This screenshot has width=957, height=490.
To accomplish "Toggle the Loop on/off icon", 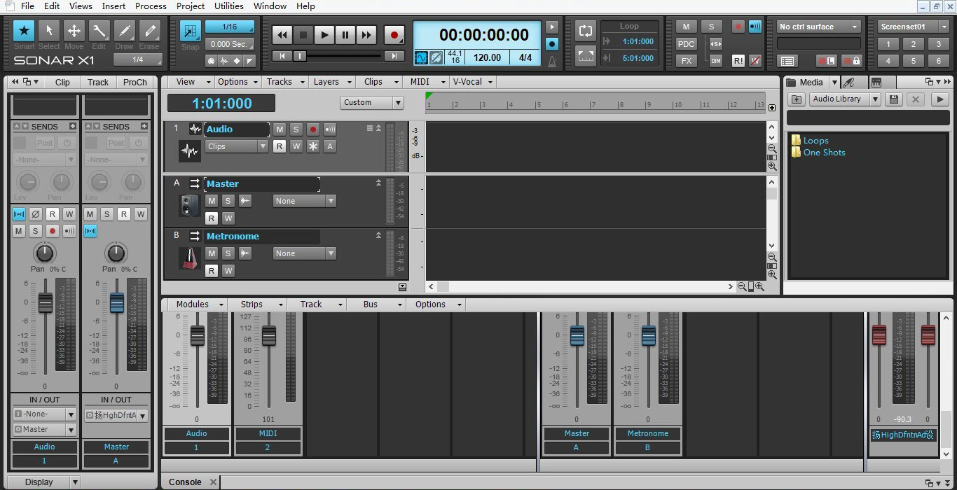I will pos(585,31).
